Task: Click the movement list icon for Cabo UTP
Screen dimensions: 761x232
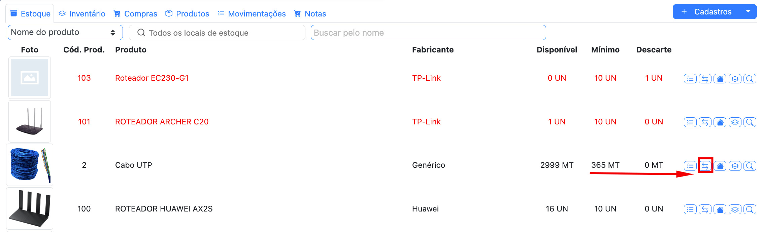Action: (690, 165)
